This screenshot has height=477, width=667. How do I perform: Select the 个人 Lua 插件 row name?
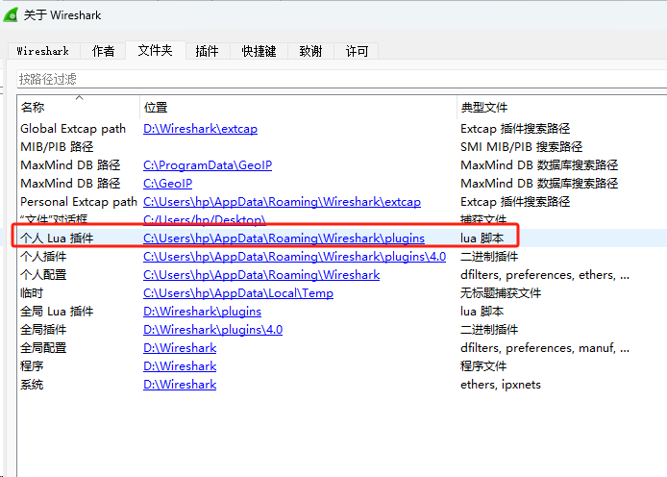pyautogui.click(x=57, y=238)
